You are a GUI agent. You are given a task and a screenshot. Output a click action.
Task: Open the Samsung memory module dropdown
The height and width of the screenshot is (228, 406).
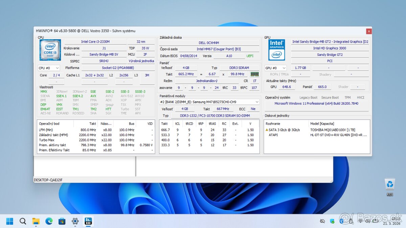tap(258, 101)
